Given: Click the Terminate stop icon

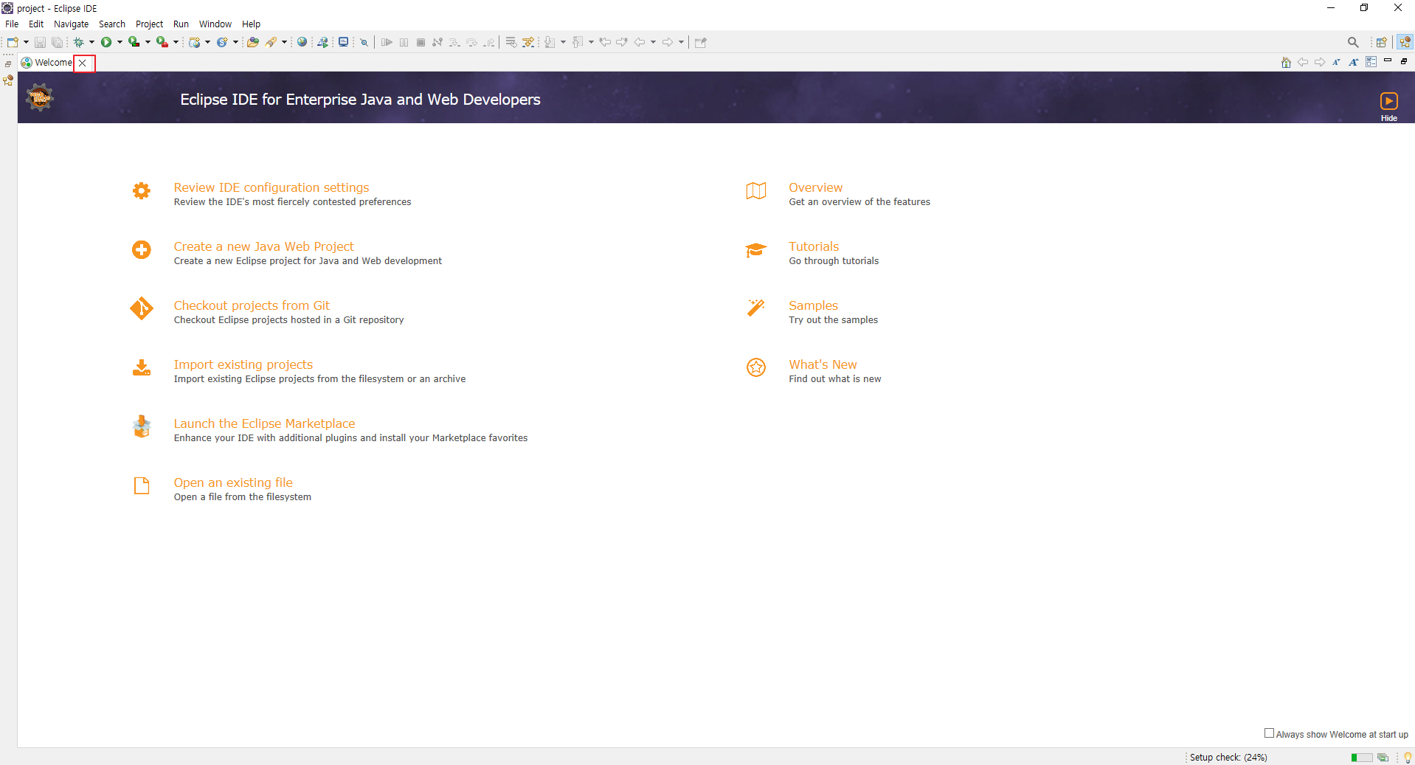Looking at the screenshot, I should (421, 42).
